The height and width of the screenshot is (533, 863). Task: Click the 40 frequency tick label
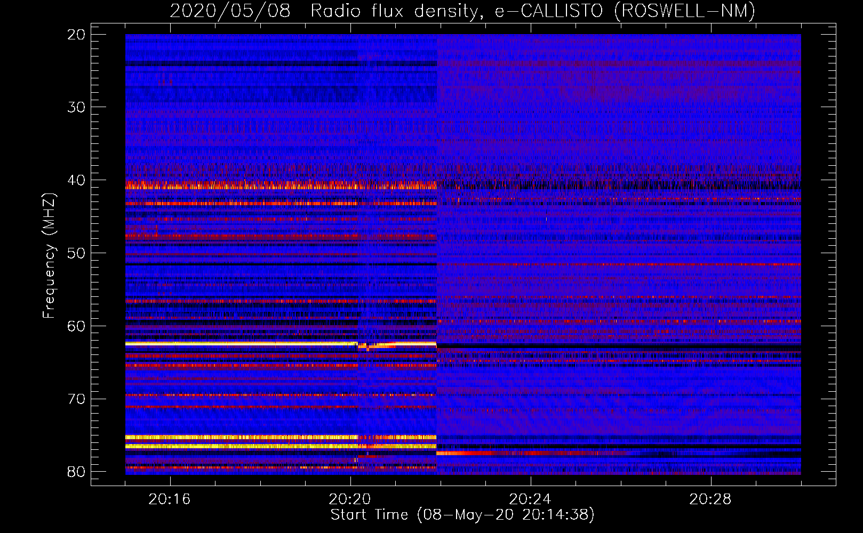pyautogui.click(x=76, y=180)
